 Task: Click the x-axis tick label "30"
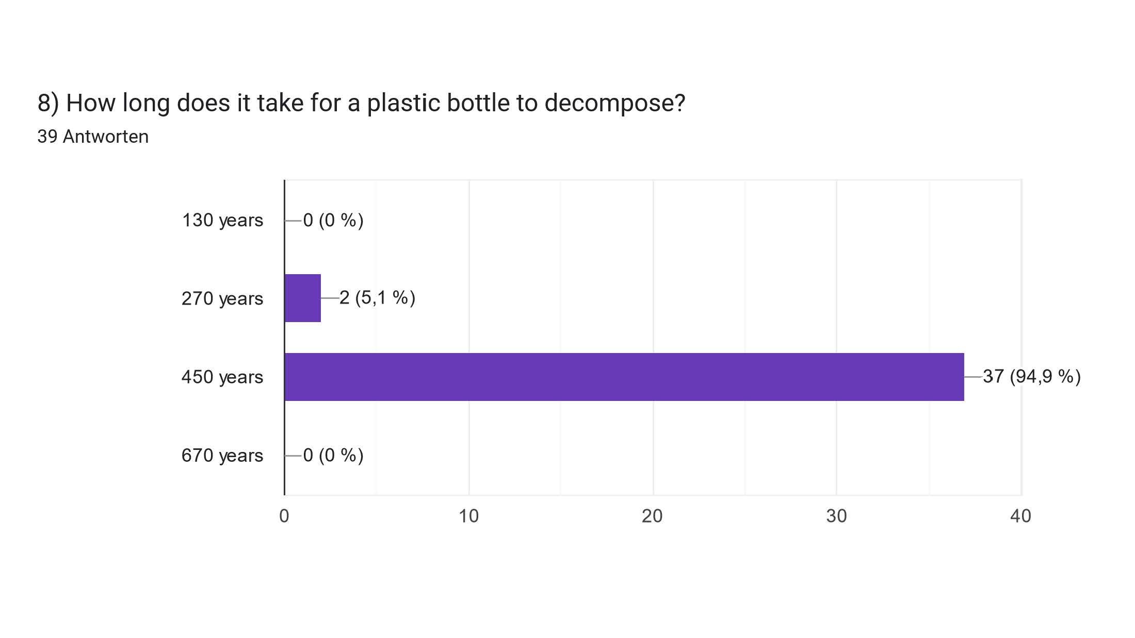click(836, 516)
